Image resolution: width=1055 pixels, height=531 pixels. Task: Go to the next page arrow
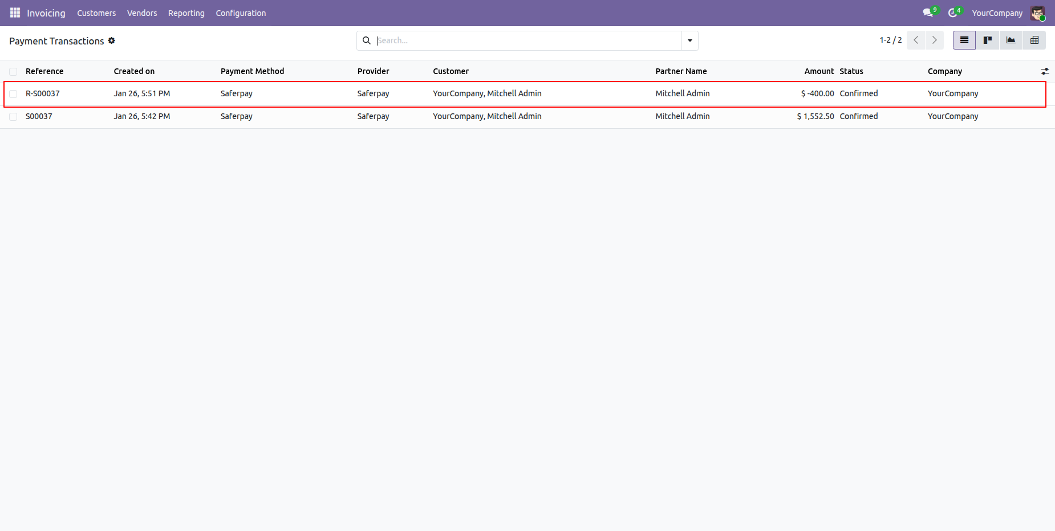coord(934,40)
